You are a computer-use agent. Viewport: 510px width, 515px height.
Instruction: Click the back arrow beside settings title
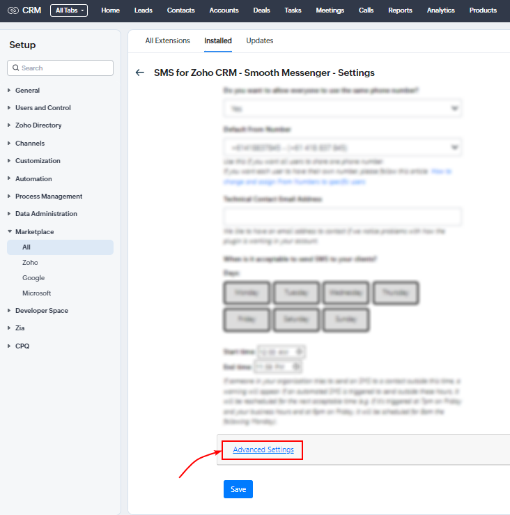coord(140,72)
